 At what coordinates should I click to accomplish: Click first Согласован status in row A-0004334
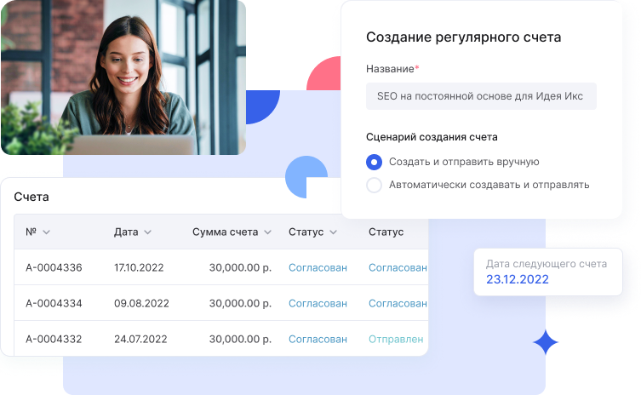318,303
